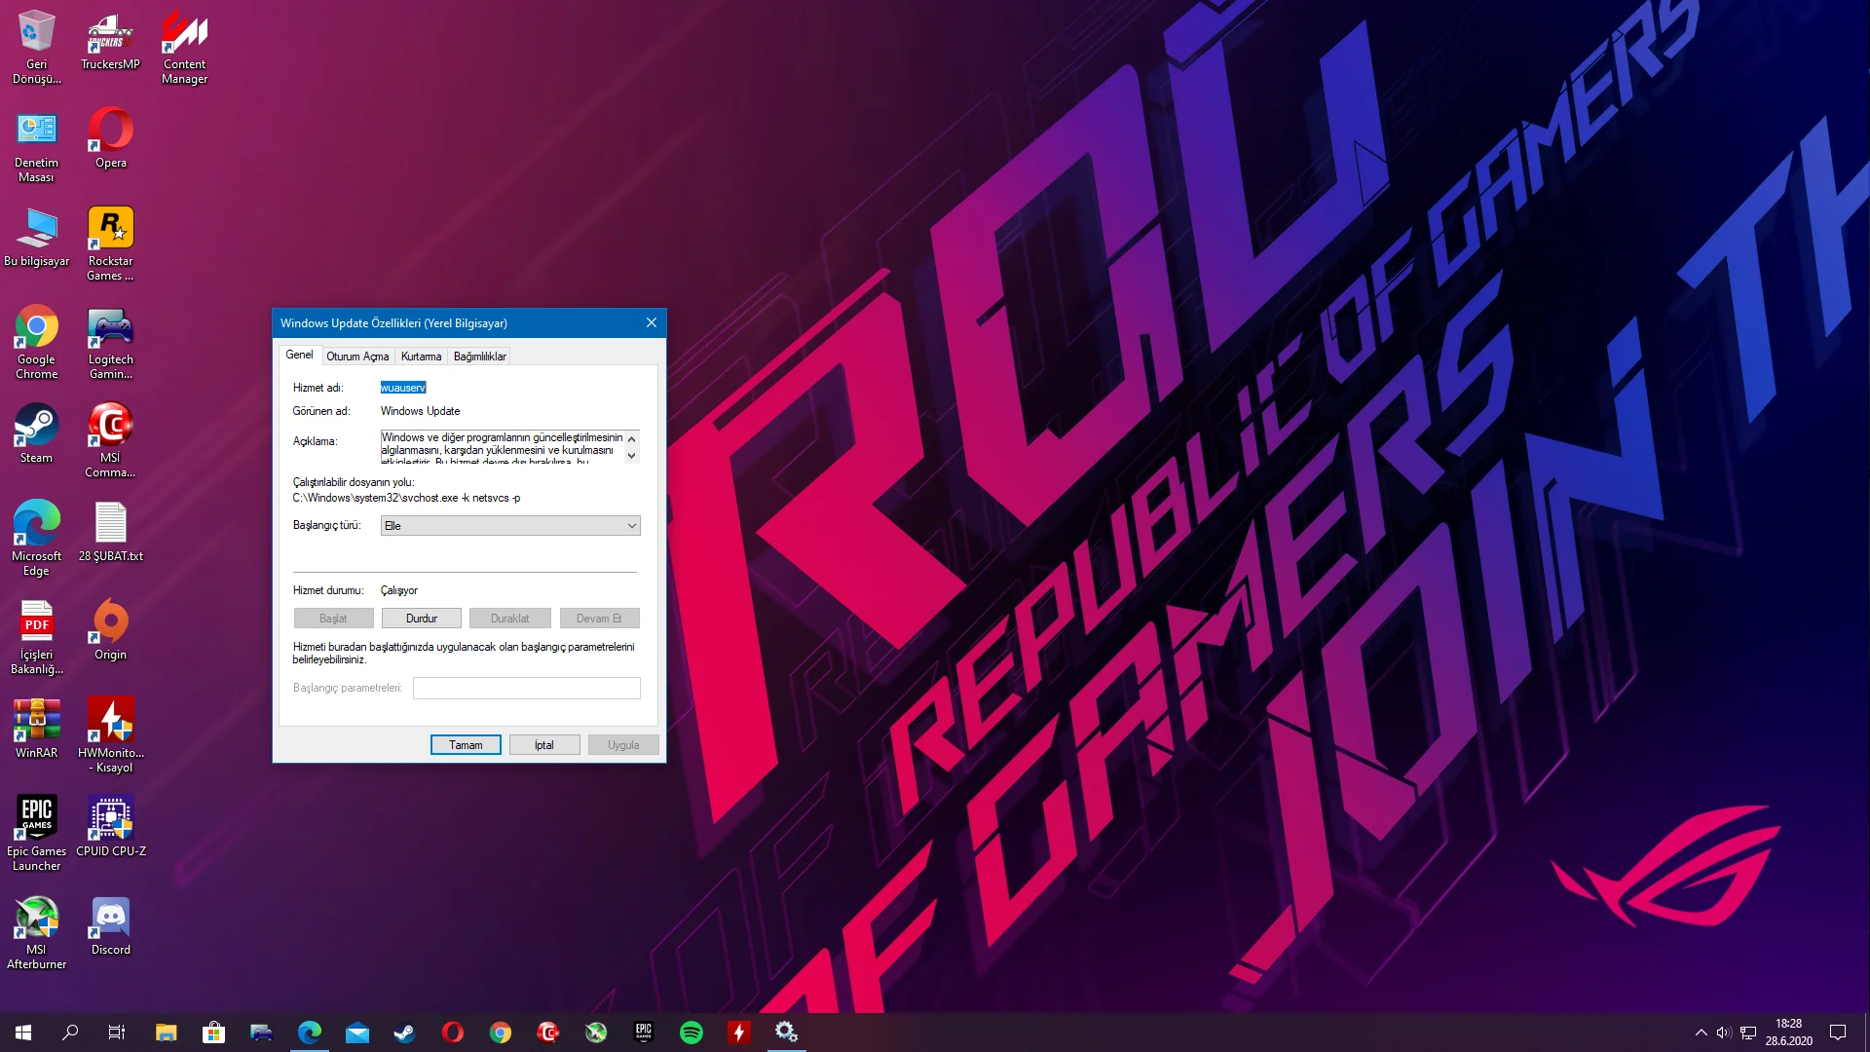1870x1052 pixels.
Task: Open the Discord desktop shortcut
Action: 110,925
